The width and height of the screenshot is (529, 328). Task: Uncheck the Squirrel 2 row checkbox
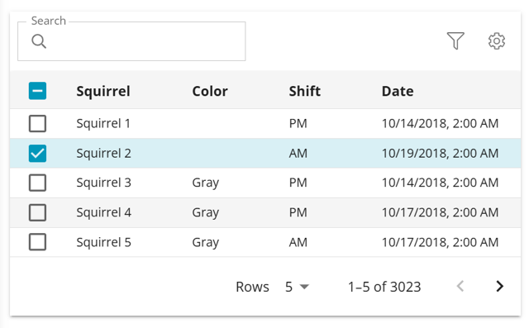[37, 154]
